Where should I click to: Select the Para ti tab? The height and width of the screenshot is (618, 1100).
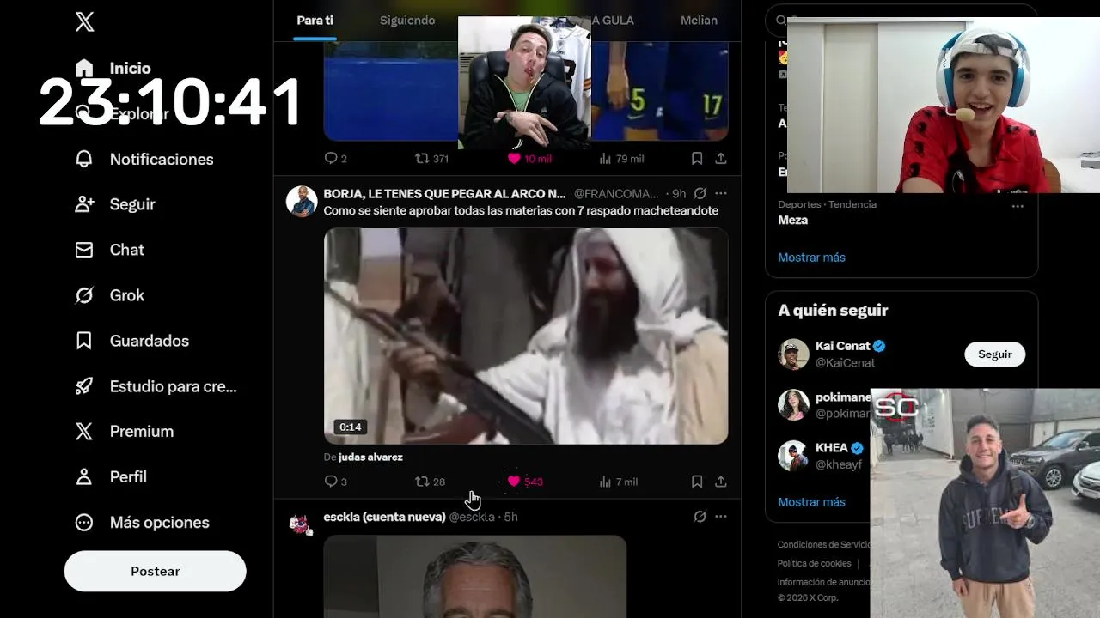coord(315,21)
